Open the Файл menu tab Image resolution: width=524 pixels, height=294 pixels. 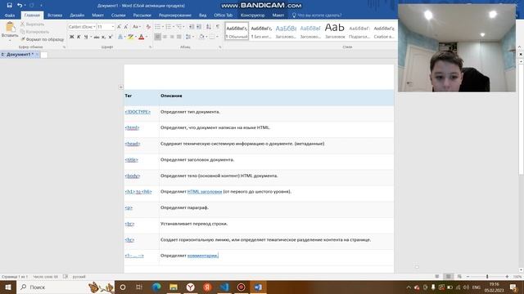coord(10,15)
